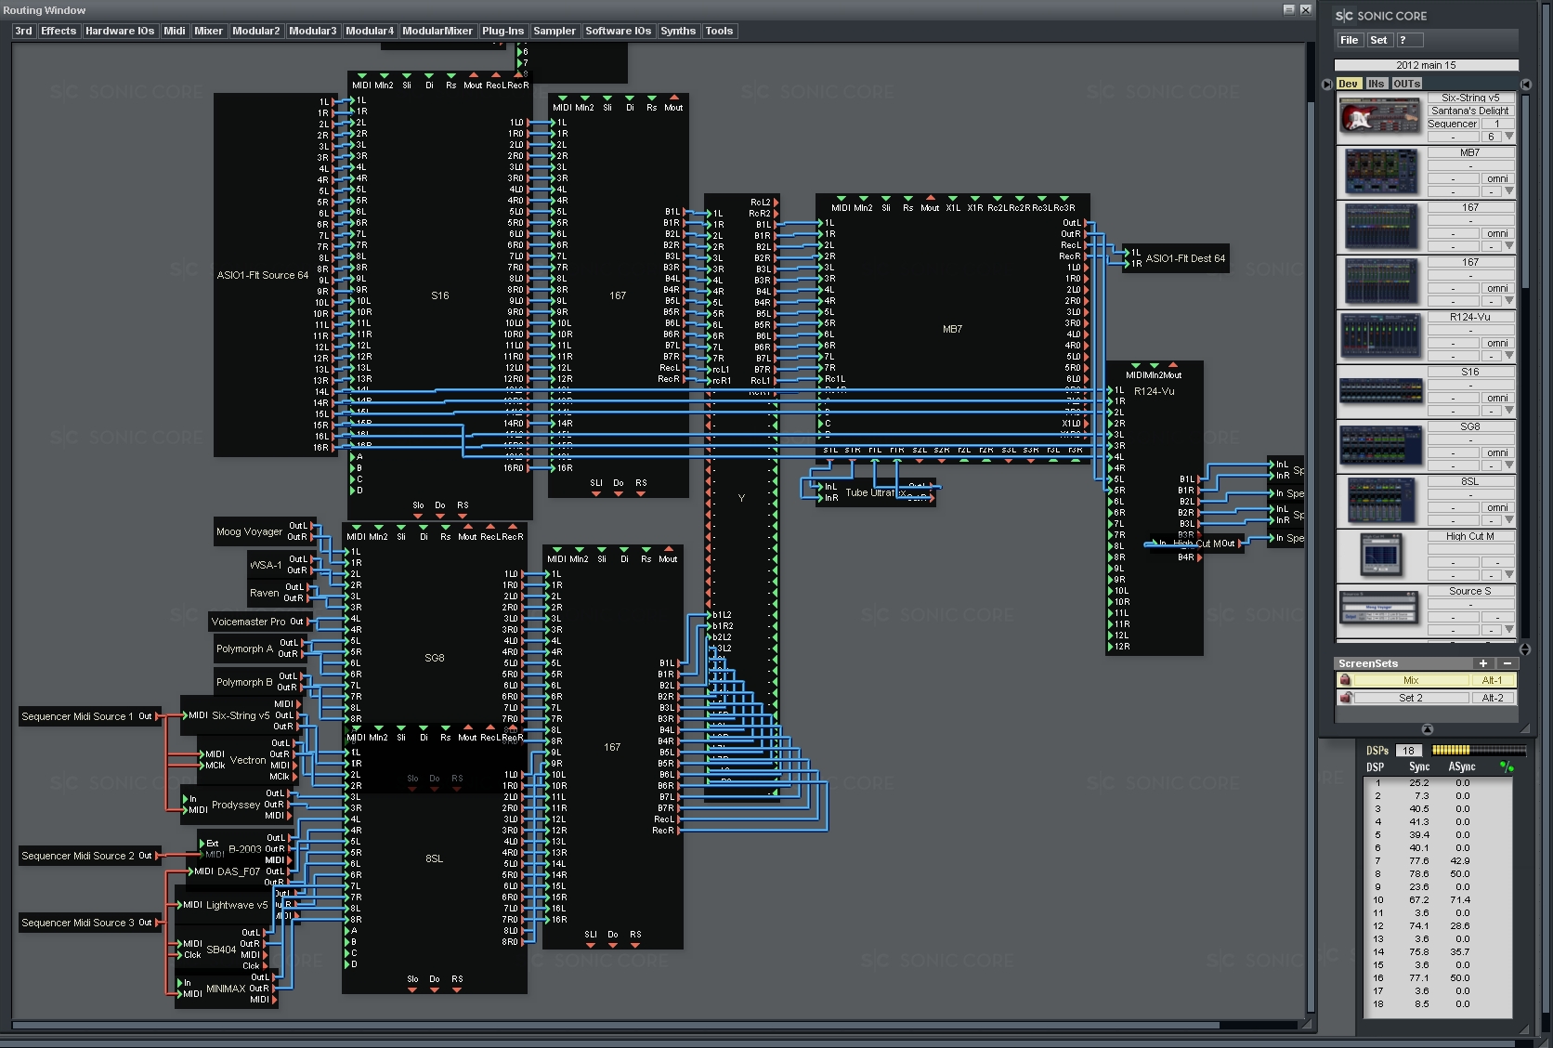Open the Software IOs menu
1553x1048 pixels.
tap(618, 31)
